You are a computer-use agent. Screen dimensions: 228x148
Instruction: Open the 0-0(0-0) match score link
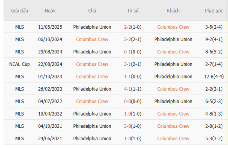tap(133, 101)
